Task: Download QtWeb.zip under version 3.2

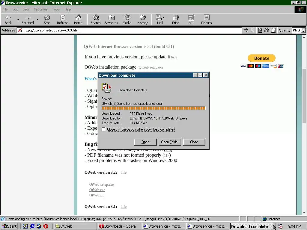Action: tap(97, 195)
